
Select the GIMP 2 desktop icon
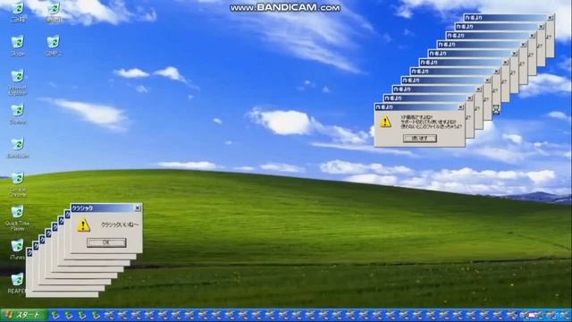(x=54, y=46)
